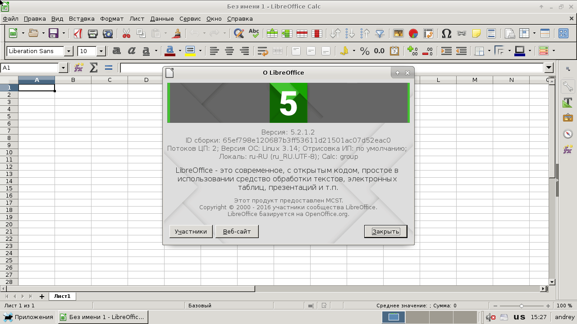The image size is (577, 324).
Task: Open the conditional formatting dropdown arrow
Action: [x=553, y=51]
